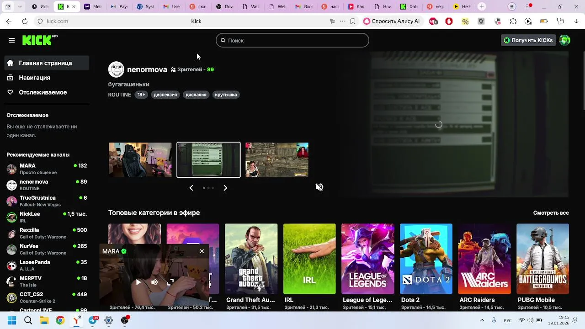Bookmark this page
The width and height of the screenshot is (585, 329).
pos(353,21)
